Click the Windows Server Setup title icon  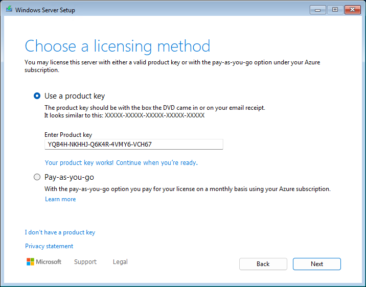point(9,10)
